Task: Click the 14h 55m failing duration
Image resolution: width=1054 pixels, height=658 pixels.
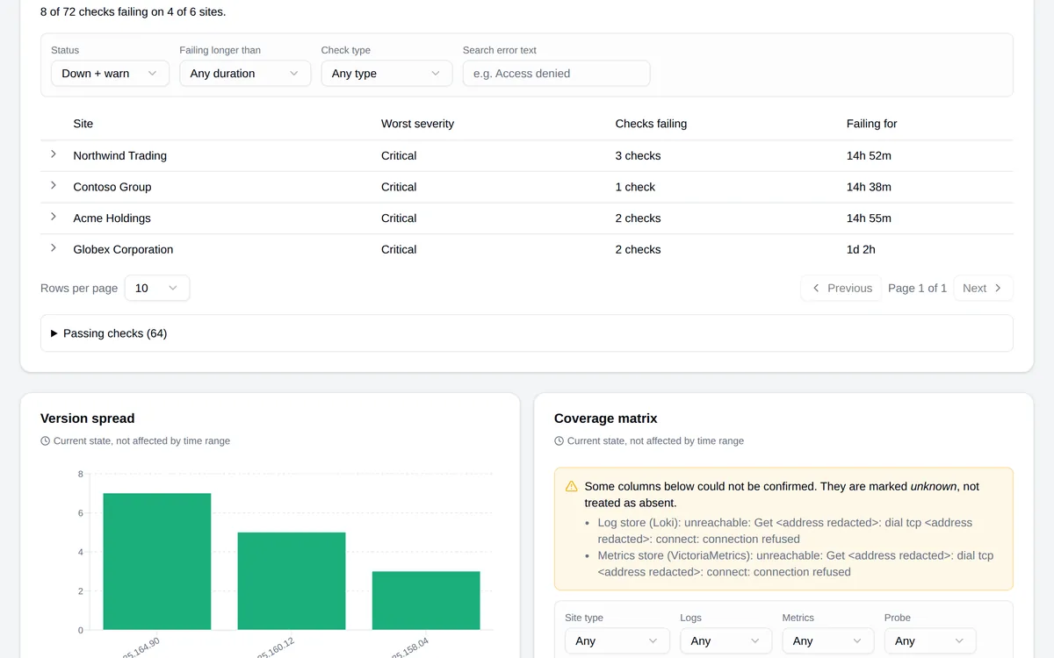Action: (x=869, y=218)
